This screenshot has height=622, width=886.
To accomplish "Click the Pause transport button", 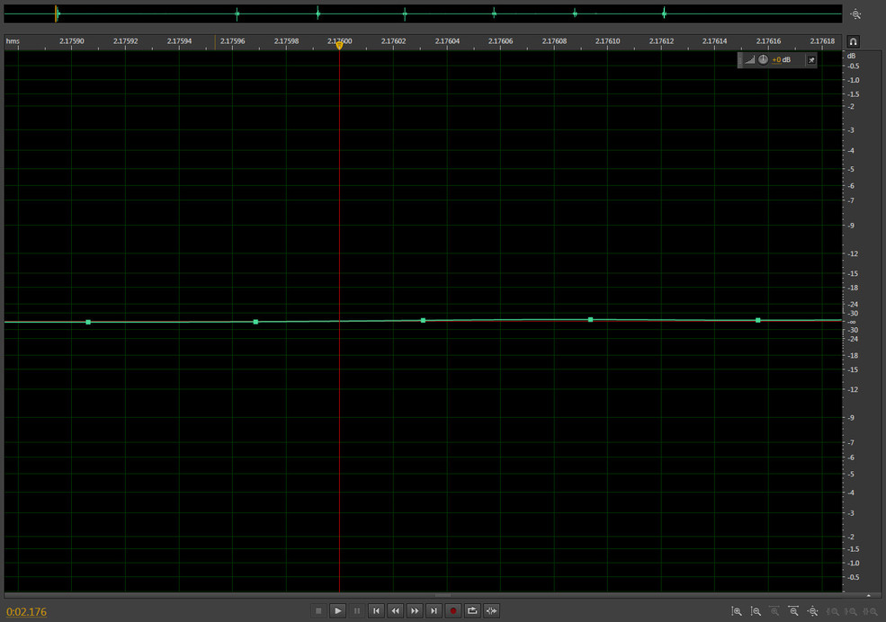I will [x=356, y=610].
